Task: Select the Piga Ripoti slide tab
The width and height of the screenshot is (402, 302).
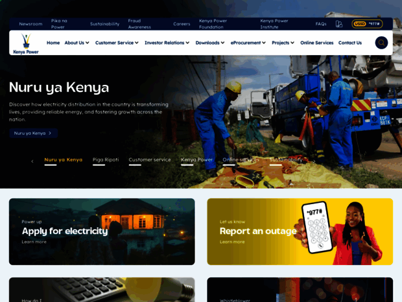Action: coord(106,159)
